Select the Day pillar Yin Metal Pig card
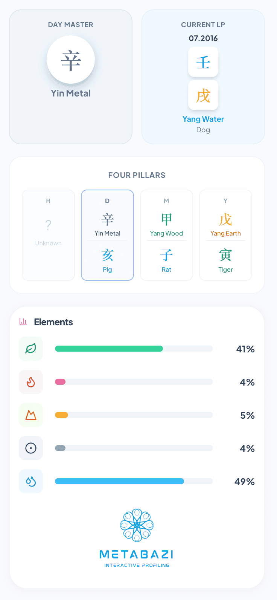This screenshot has width=277, height=600. [x=107, y=235]
